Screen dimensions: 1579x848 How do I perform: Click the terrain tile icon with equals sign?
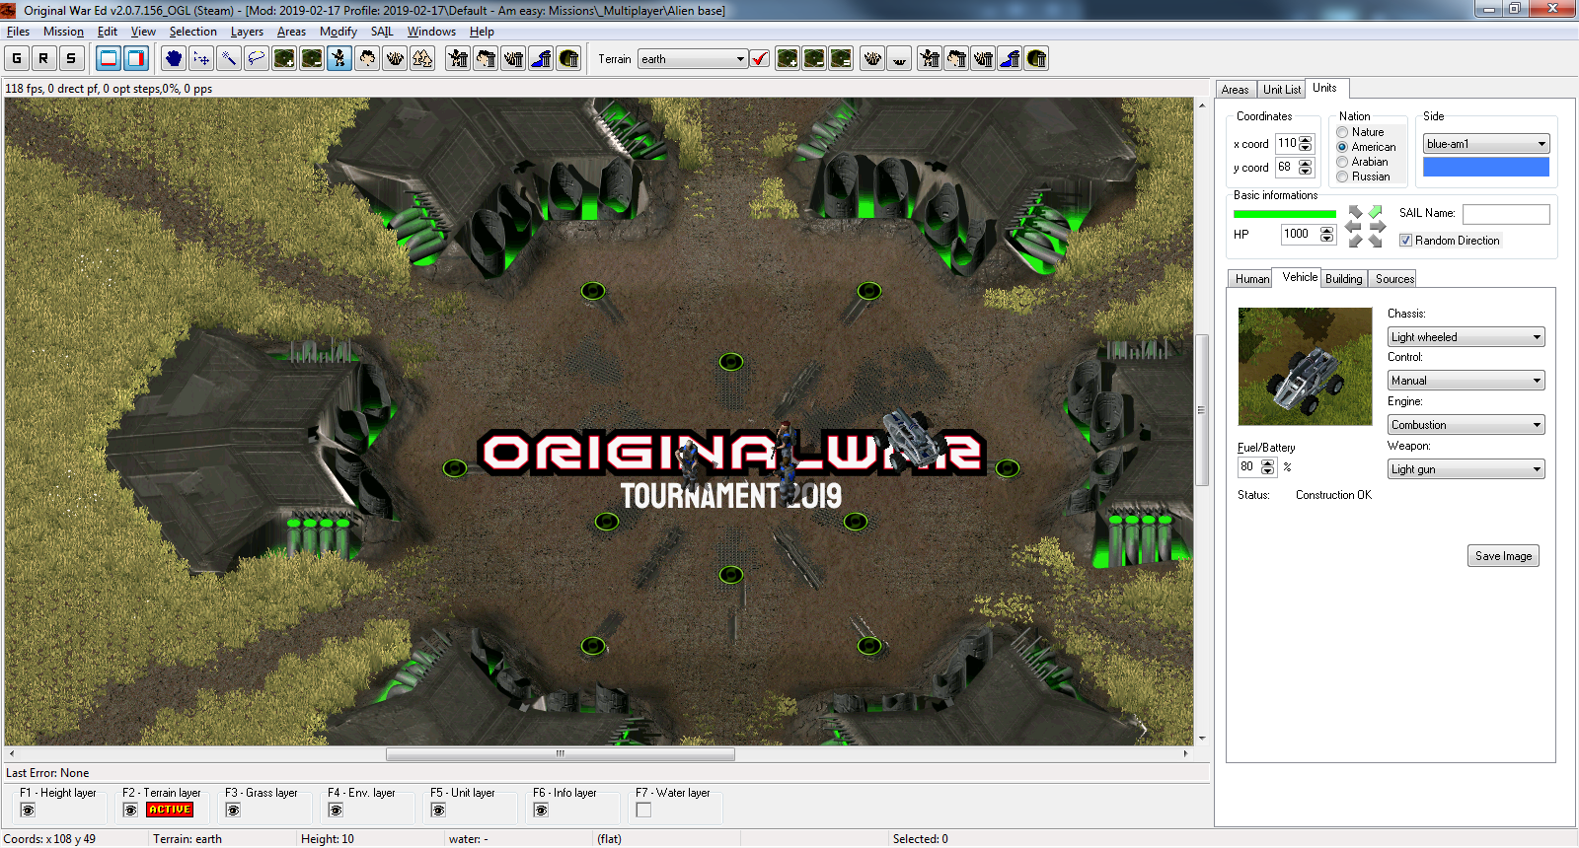click(x=841, y=58)
